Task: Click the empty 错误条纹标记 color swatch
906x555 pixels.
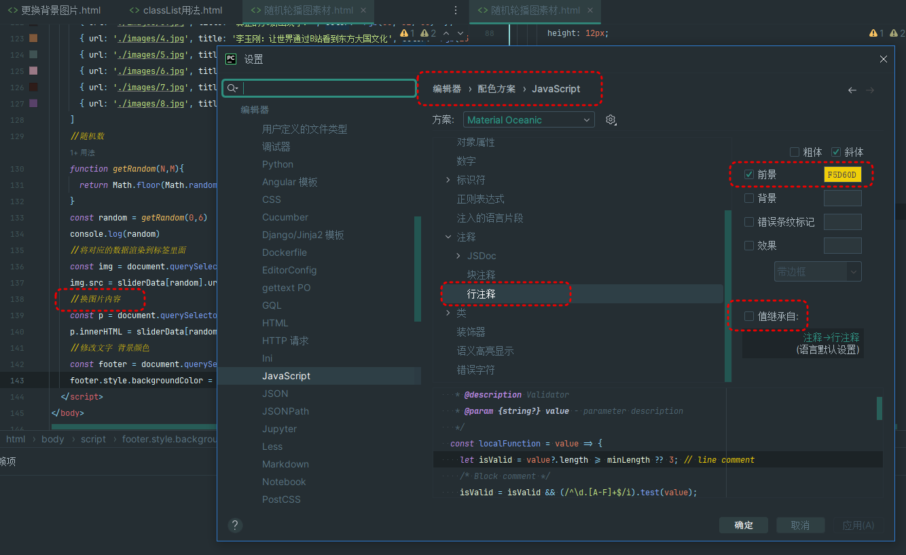Action: [842, 222]
